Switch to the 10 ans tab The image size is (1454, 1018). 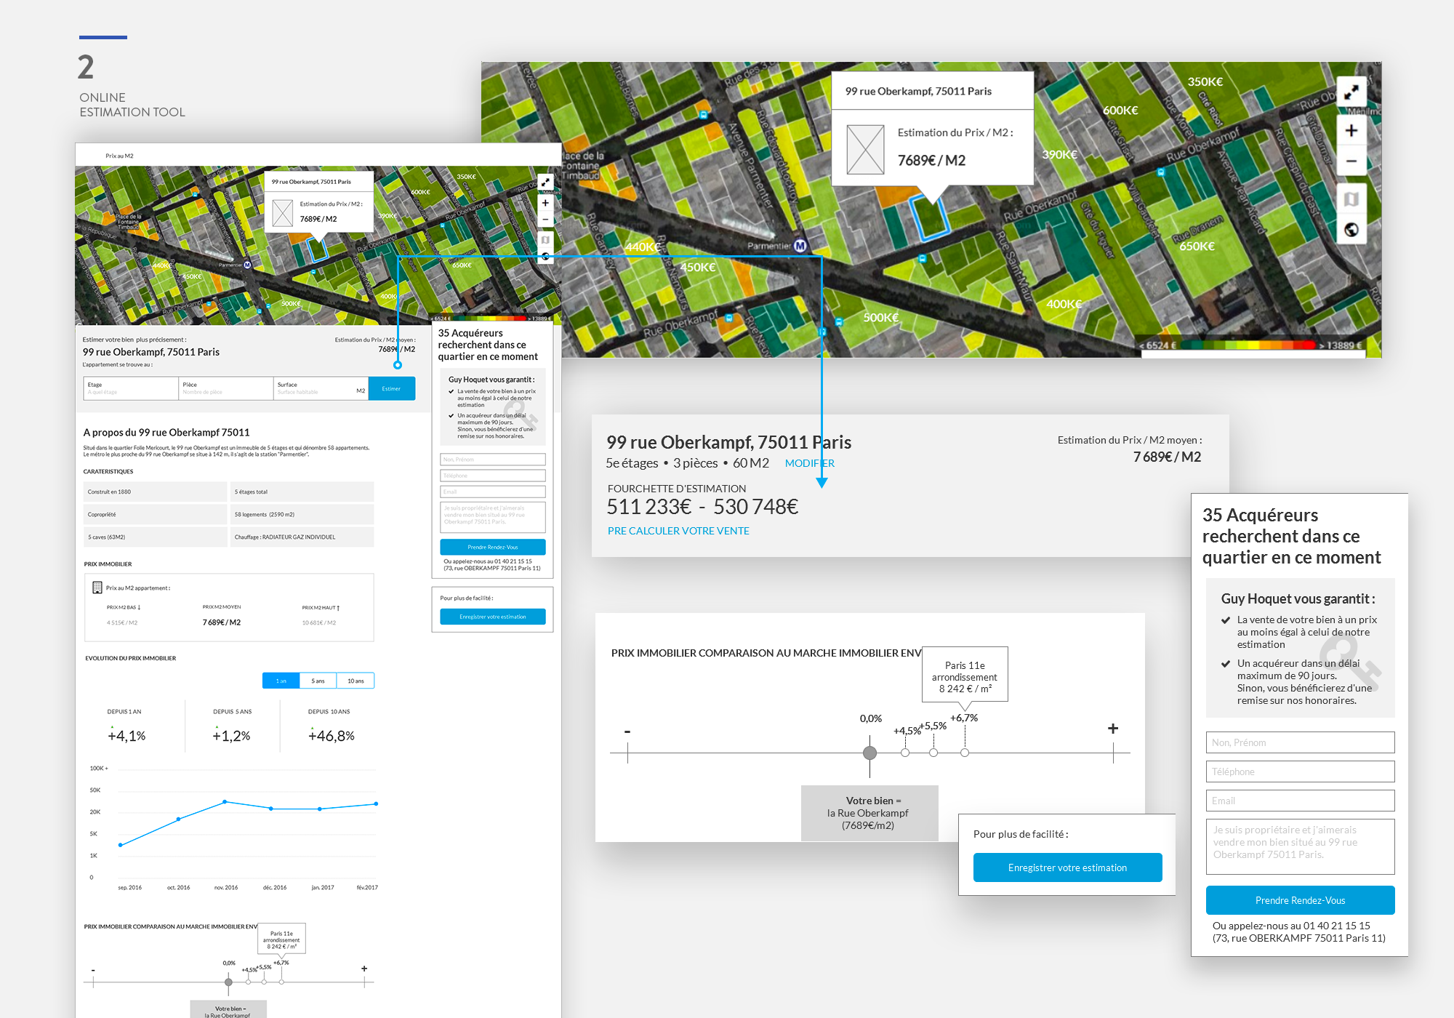(356, 680)
